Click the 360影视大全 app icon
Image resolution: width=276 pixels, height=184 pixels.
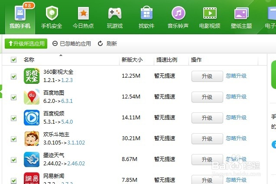pyautogui.click(x=32, y=76)
